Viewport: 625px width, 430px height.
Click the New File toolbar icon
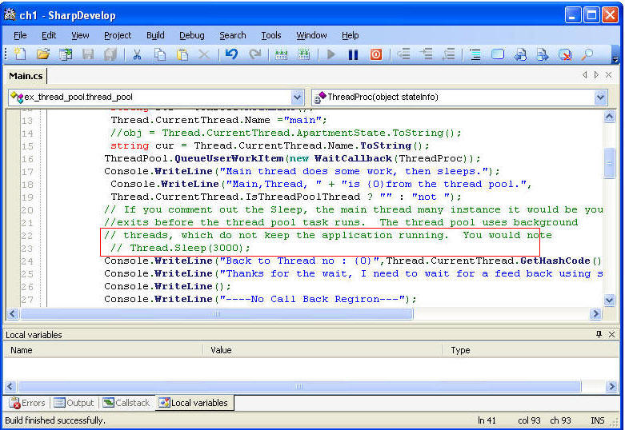click(21, 54)
